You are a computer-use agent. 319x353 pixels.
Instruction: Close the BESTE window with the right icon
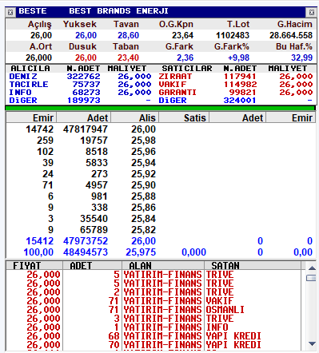click(311, 12)
